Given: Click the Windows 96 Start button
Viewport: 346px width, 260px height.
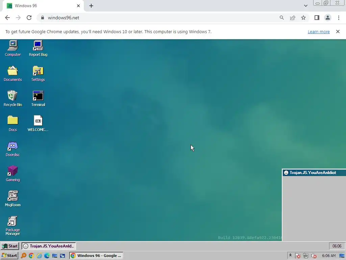Looking at the screenshot, I should point(10,246).
